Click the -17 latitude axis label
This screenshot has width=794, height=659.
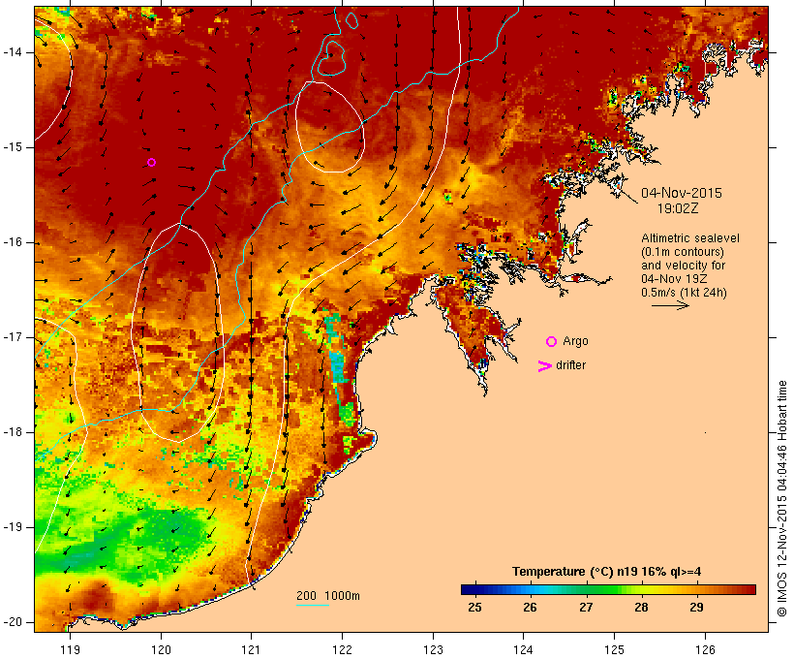click(13, 337)
